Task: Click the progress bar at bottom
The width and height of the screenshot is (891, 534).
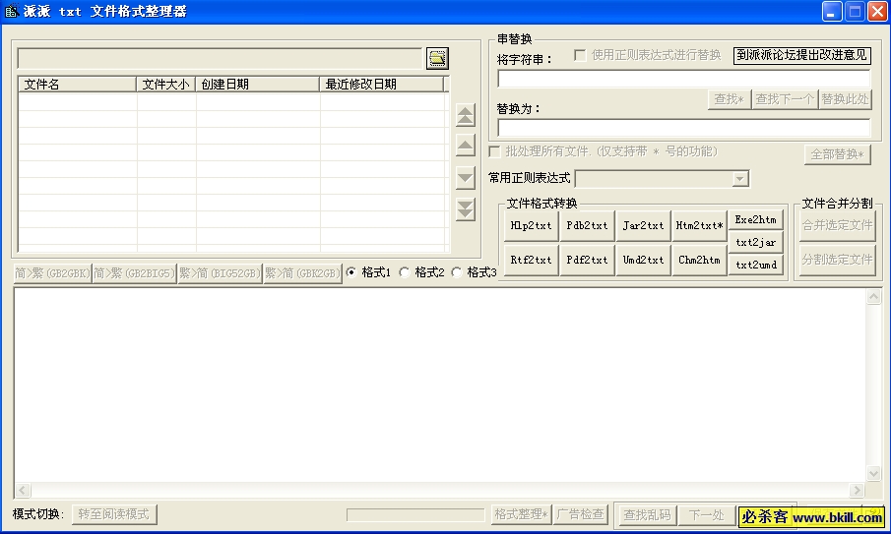Action: pos(415,514)
